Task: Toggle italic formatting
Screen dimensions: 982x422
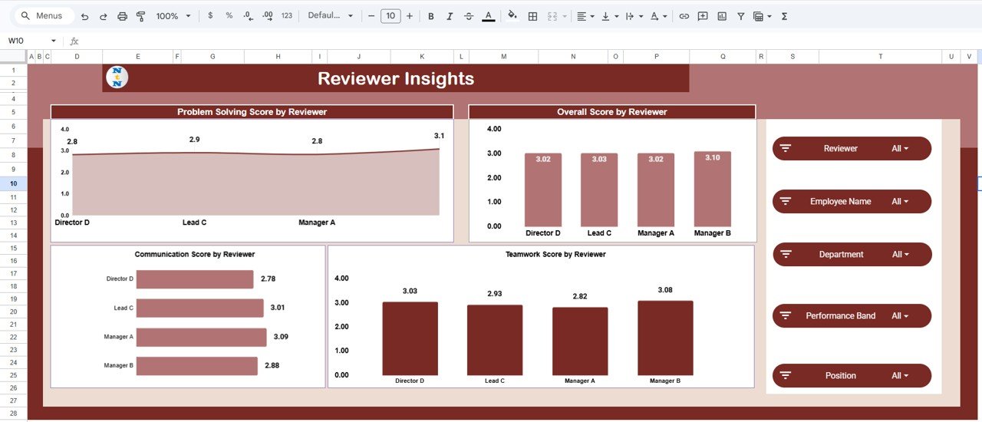Action: coord(450,16)
